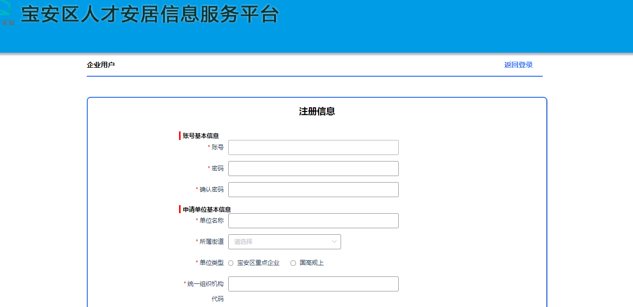Viewport: 633px width, 307px height.
Task: Click the 所属街道 field label
Action: point(211,242)
